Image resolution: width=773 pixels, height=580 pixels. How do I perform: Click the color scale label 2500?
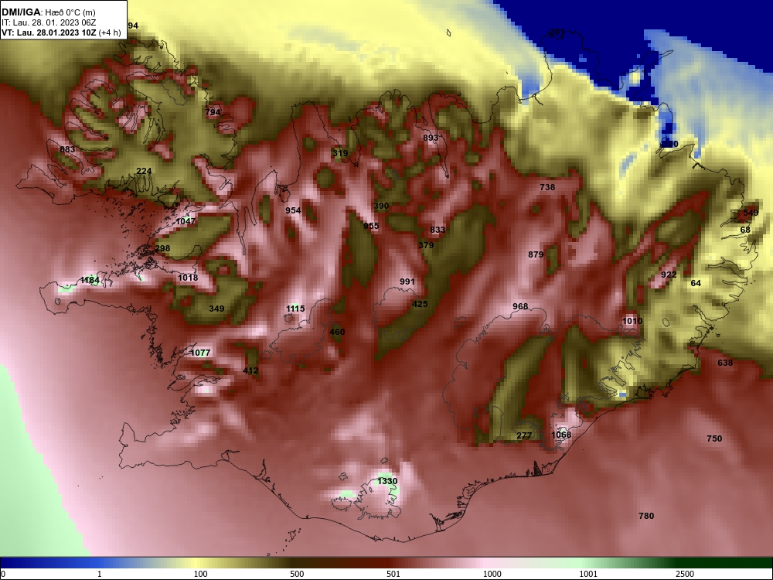pos(685,574)
